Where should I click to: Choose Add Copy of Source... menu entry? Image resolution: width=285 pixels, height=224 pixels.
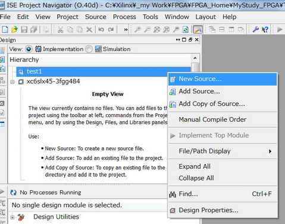point(223,103)
